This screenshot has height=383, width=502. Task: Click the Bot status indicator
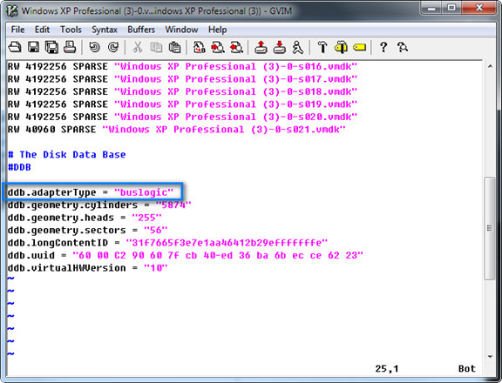pyautogui.click(x=467, y=368)
